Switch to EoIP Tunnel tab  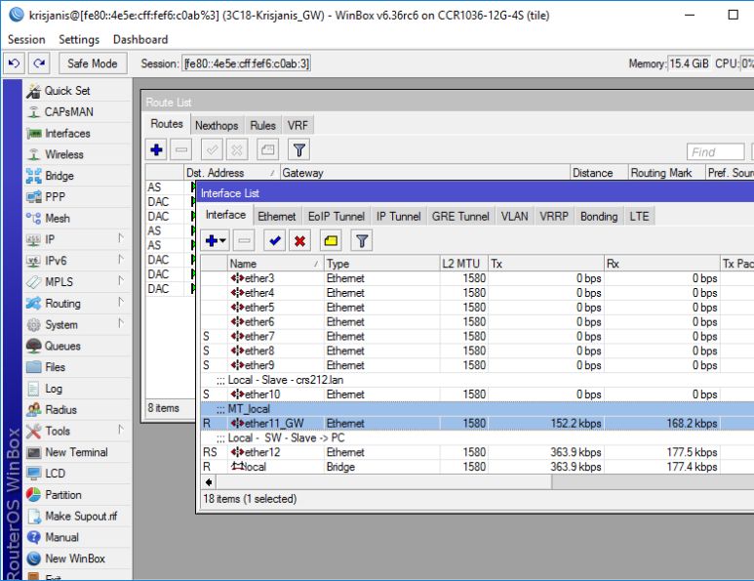337,216
